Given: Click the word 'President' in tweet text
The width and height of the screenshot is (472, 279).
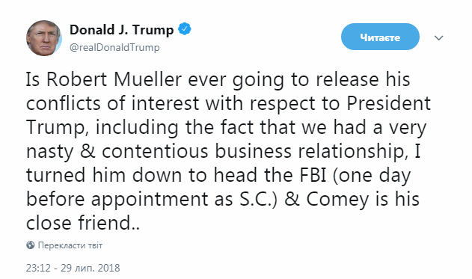Looking at the screenshot, I should (389, 103).
